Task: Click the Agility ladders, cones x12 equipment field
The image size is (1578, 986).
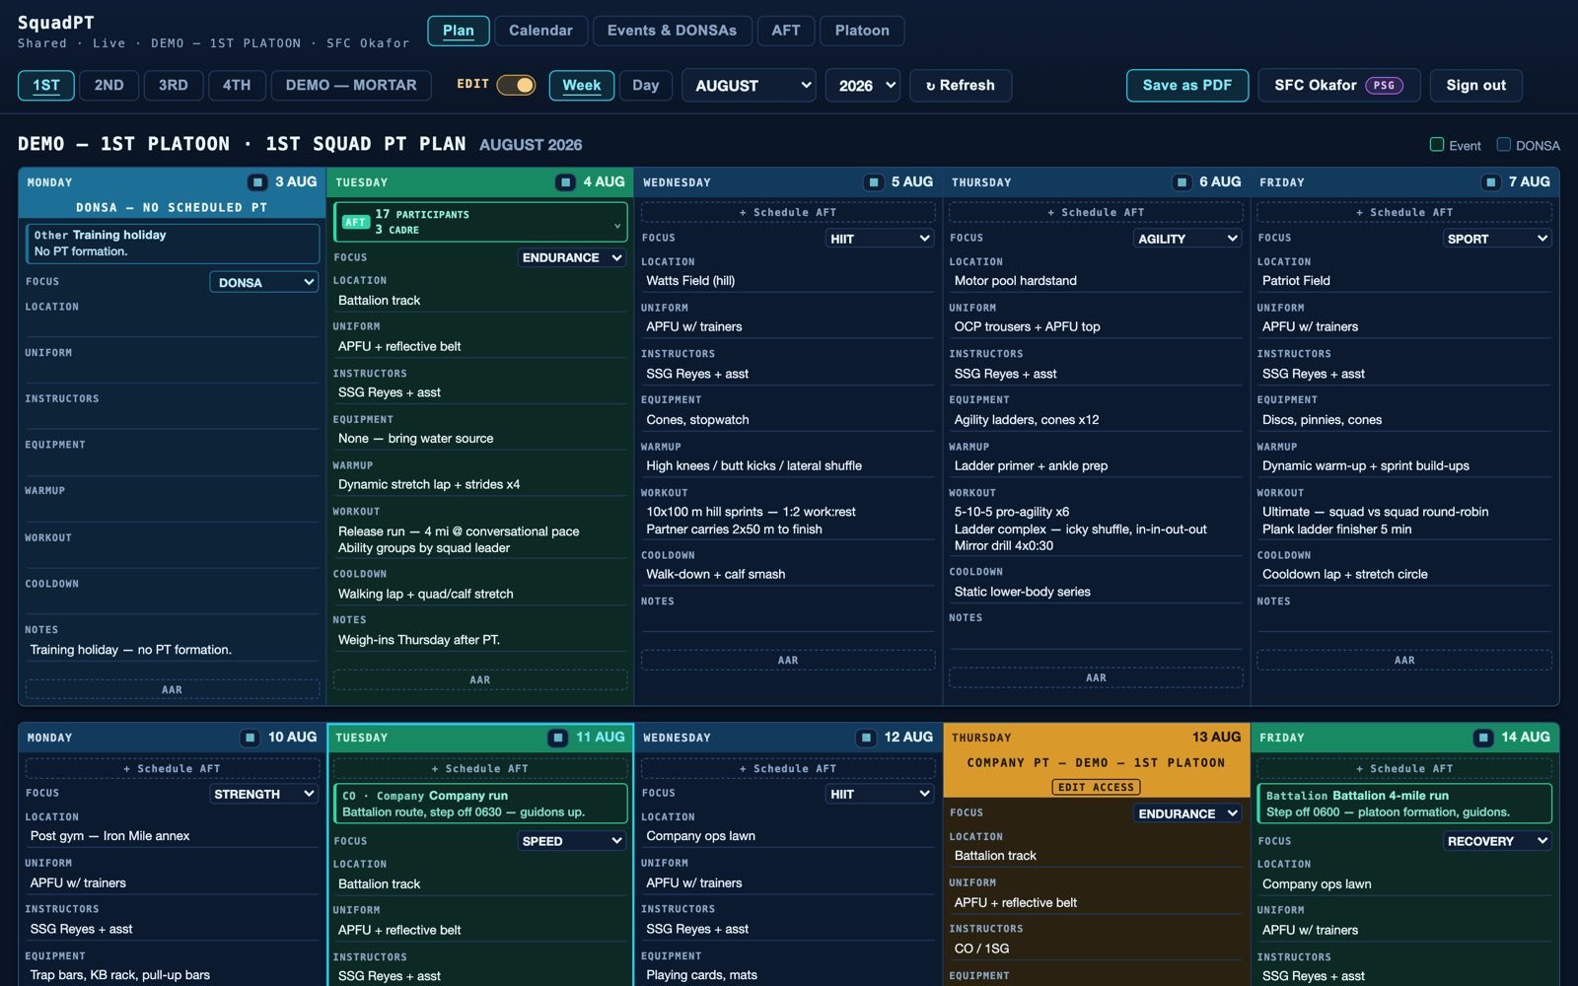Action: (1096, 420)
